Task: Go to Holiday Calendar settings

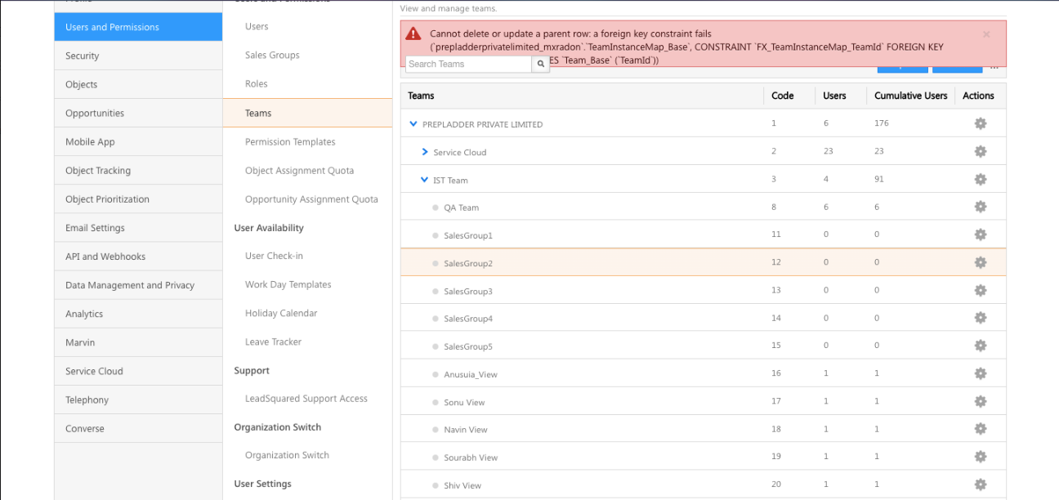Action: point(281,313)
